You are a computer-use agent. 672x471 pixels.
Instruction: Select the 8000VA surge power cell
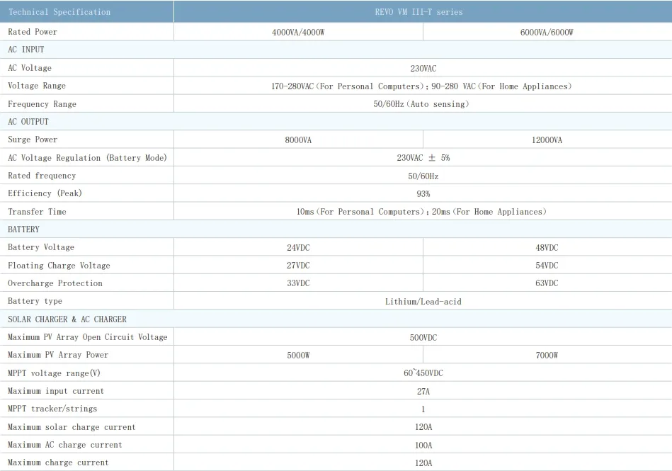click(x=298, y=140)
